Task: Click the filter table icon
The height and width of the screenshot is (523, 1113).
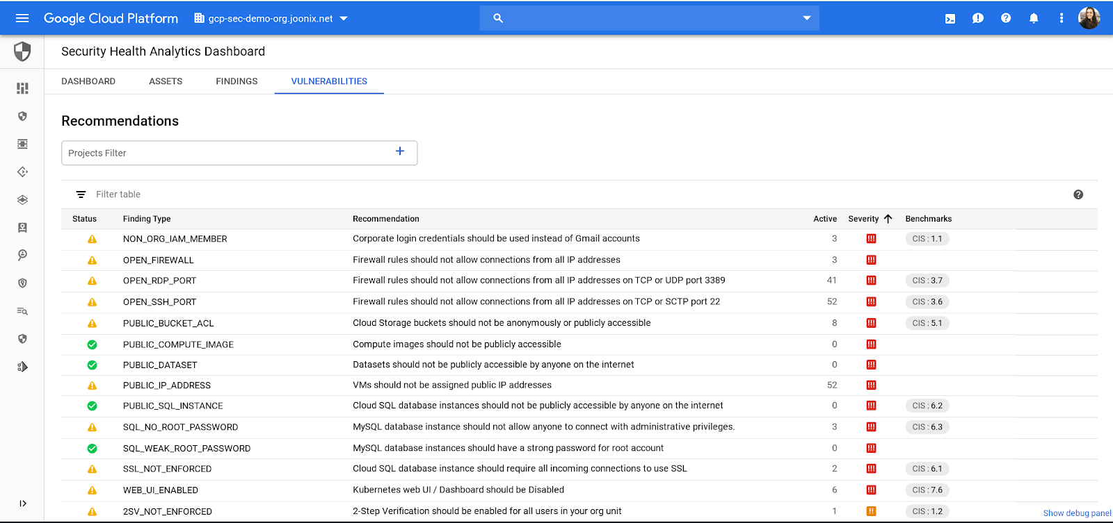Action: [x=81, y=194]
